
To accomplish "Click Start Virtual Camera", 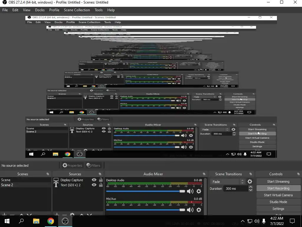I will 278,195.
